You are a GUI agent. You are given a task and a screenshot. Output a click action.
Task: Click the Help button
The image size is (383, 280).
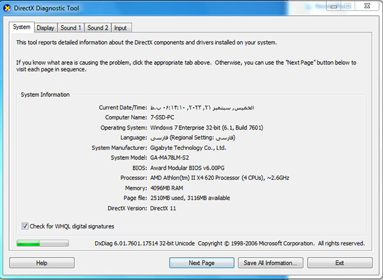pos(41,263)
